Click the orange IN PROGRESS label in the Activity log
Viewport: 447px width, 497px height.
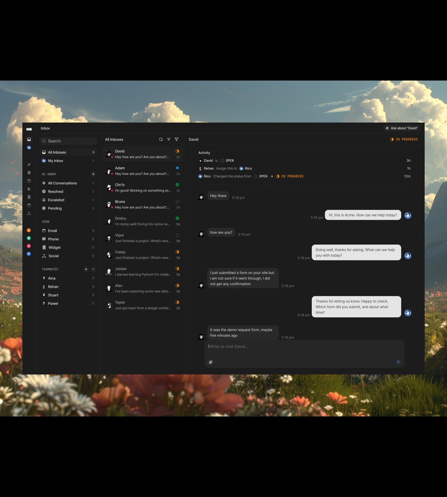[292, 176]
